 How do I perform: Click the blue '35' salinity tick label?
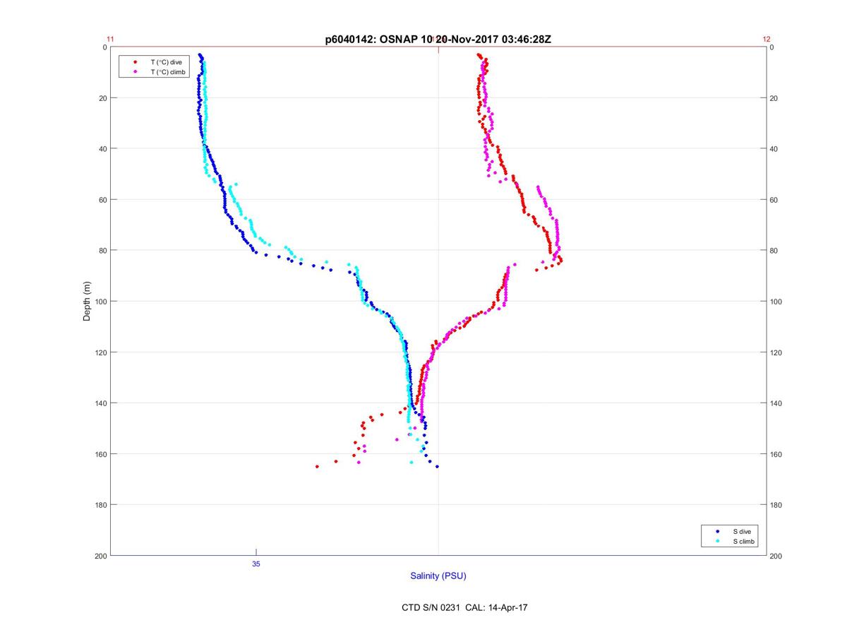256,564
